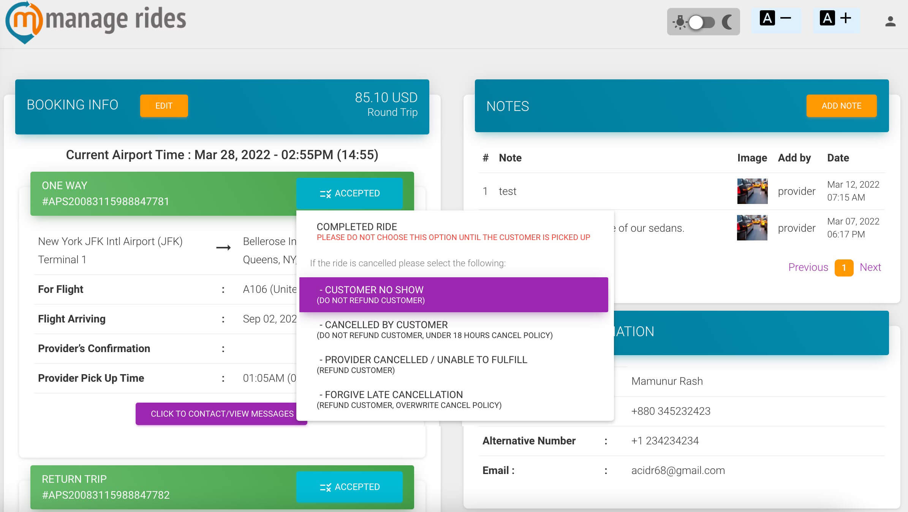Go to Previous notes page
The image size is (908, 512).
pyautogui.click(x=808, y=267)
